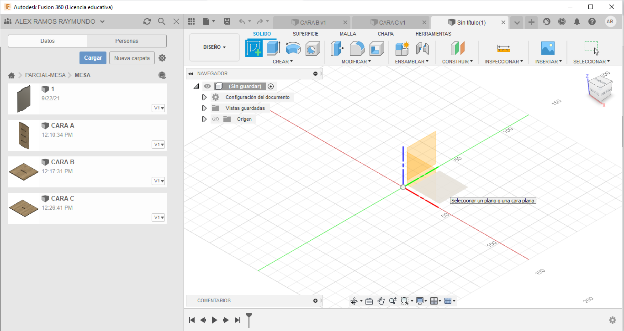
Task: Open the V1 version dropdown for CARA A
Action: point(159,145)
